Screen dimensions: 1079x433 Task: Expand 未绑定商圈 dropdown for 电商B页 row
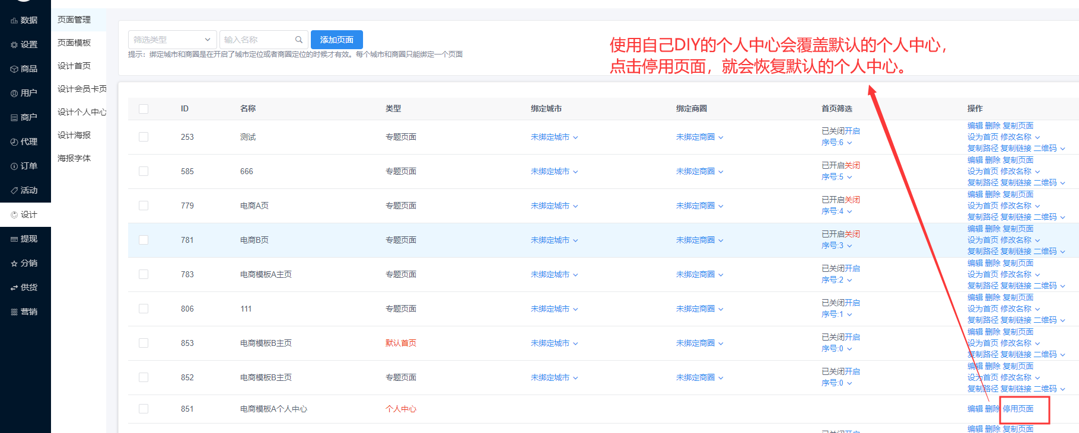coord(699,240)
